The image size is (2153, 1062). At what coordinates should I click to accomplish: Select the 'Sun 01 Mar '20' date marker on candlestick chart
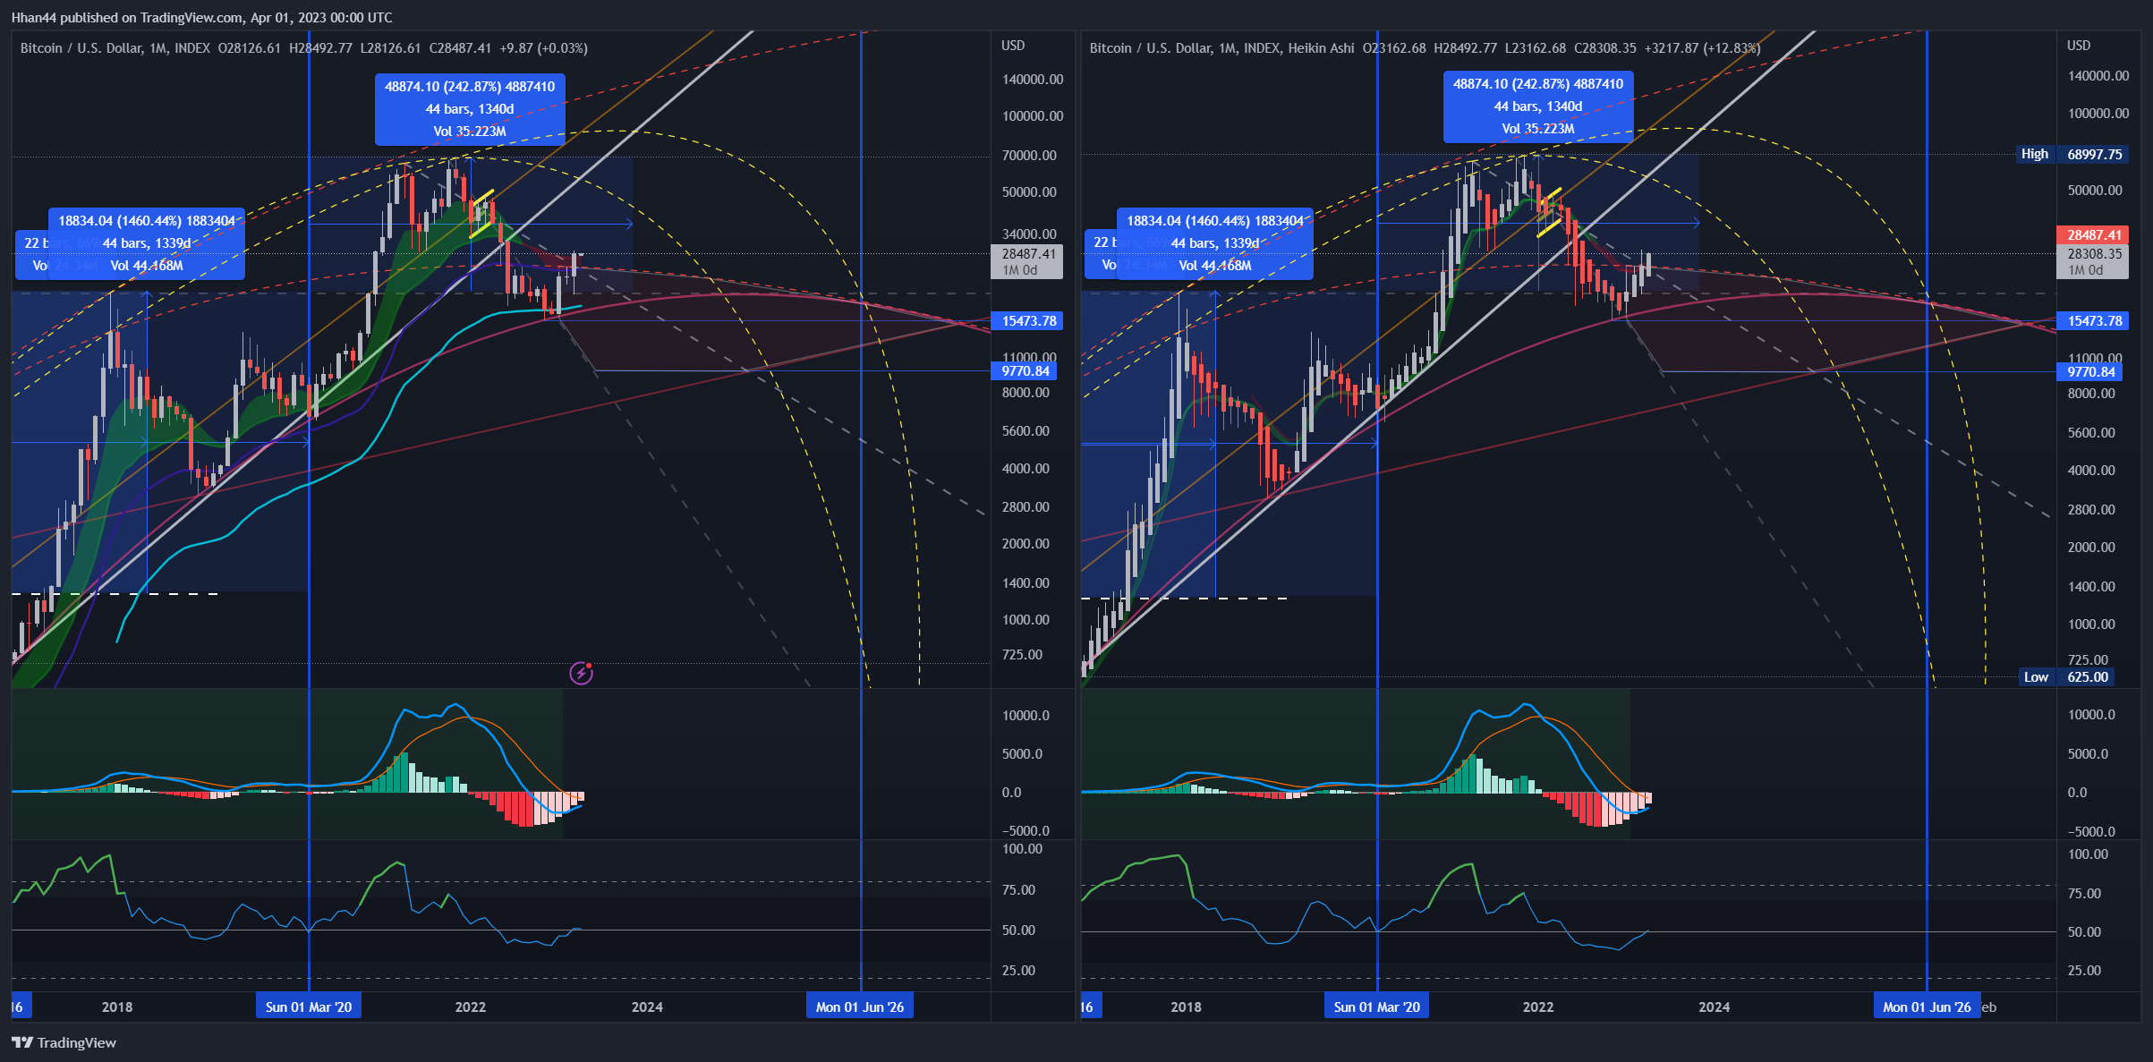coord(309,1007)
